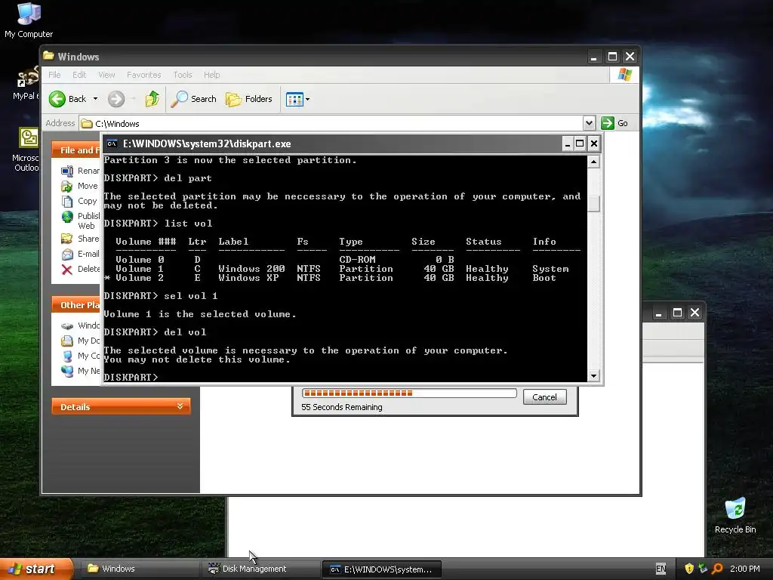Open My Documents link in sidebar
Viewport: 773px width, 580px height.
[80, 341]
